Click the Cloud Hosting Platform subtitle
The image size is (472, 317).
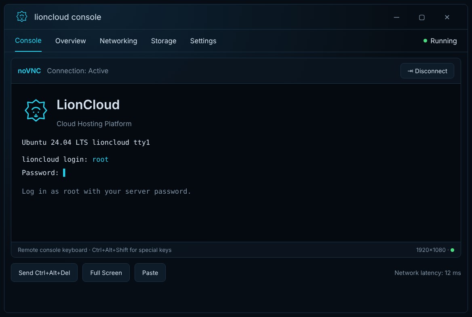(94, 124)
